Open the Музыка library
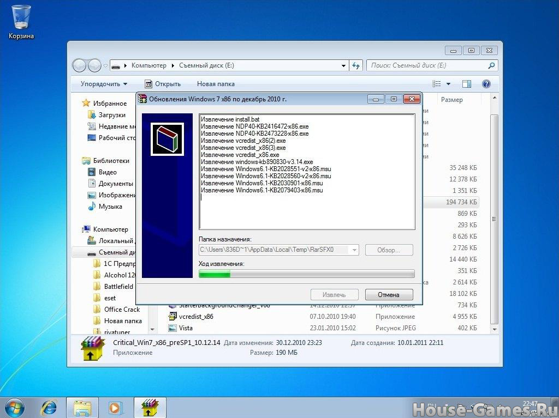 click(105, 206)
